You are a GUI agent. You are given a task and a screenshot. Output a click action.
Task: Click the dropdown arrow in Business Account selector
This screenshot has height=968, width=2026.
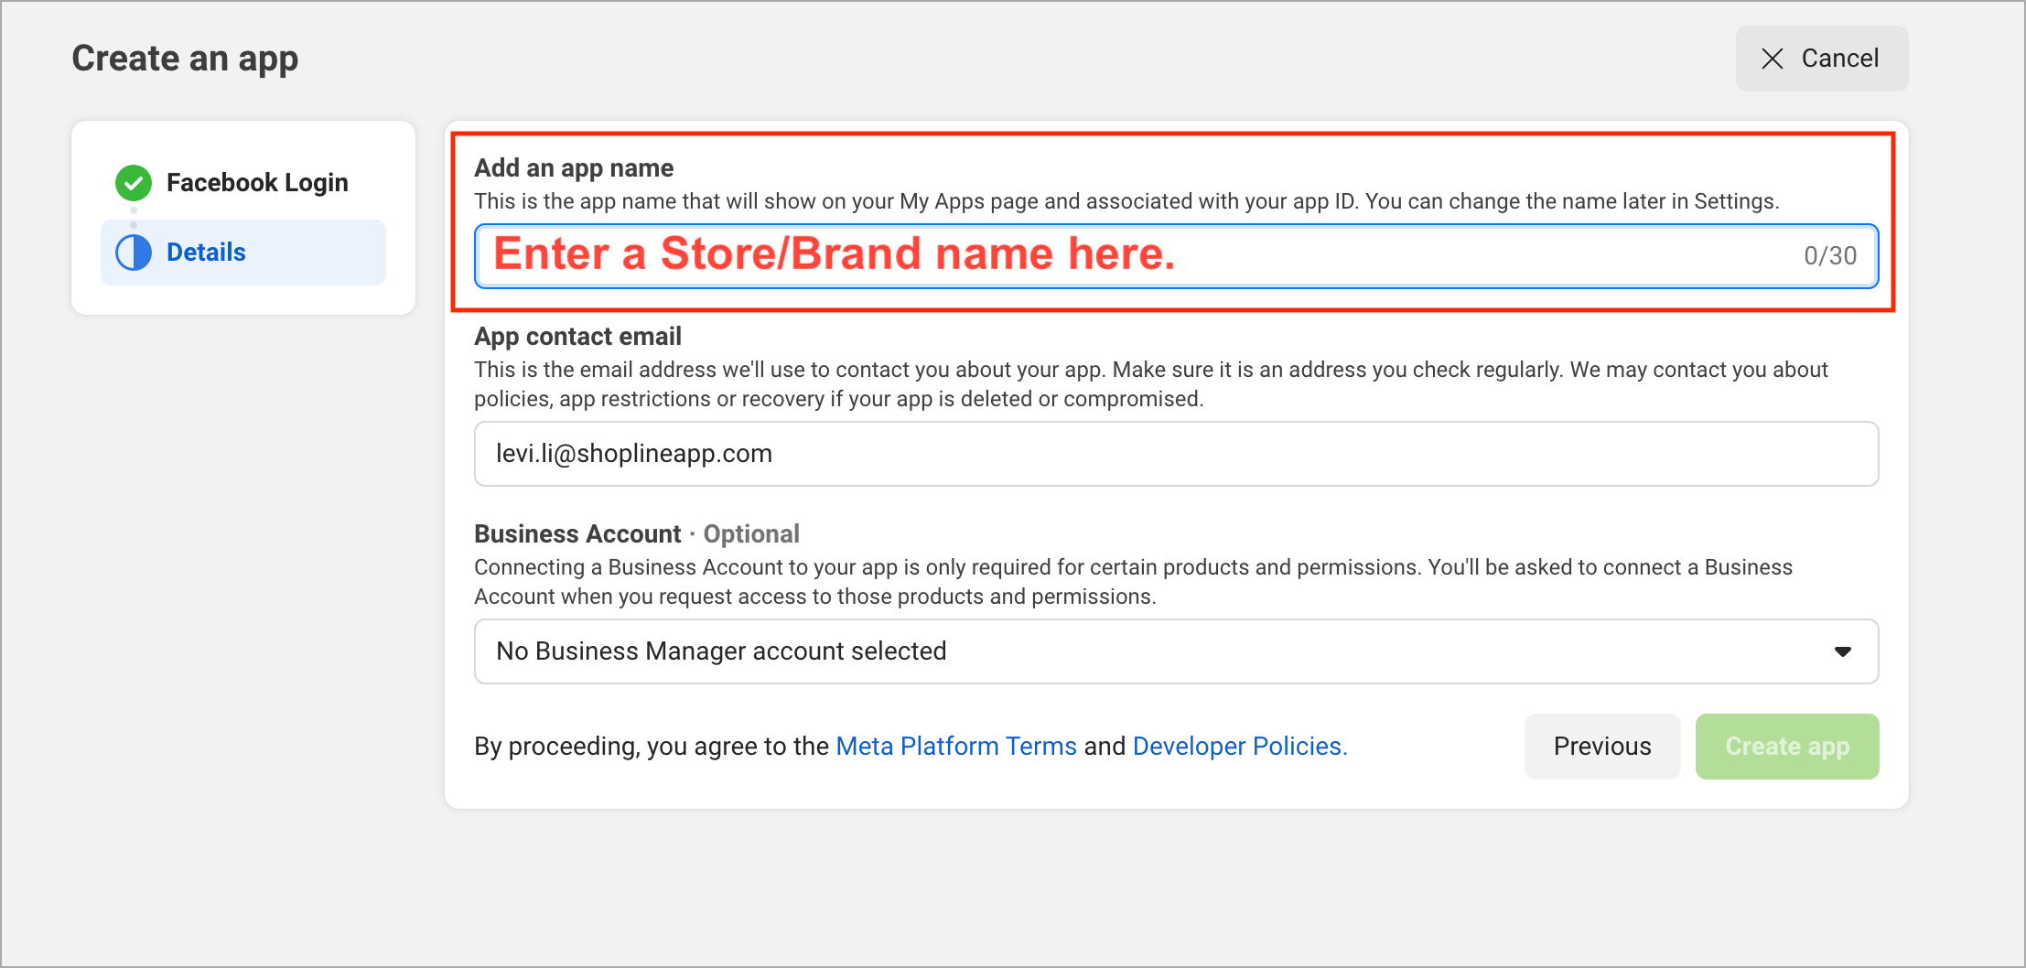pos(1842,651)
